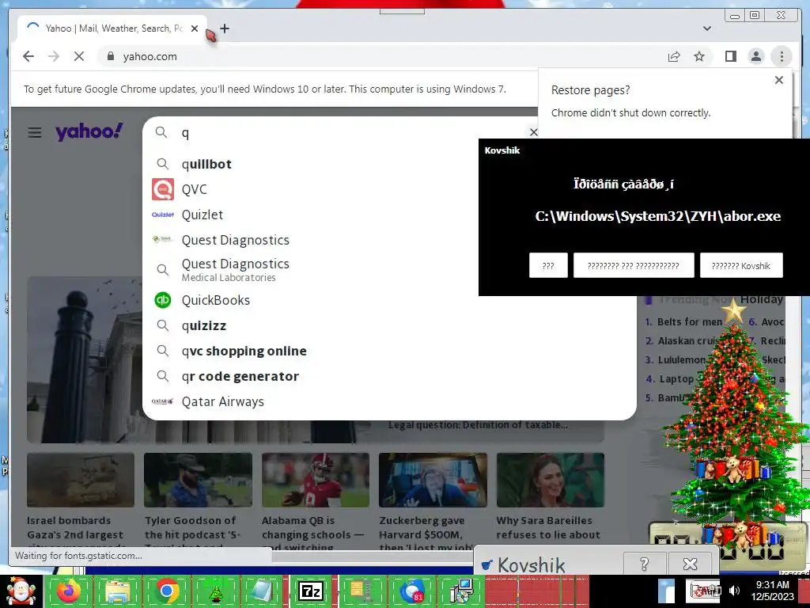Open the Yahoo hamburger menu
Viewport: 810px width, 608px height.
pos(35,132)
